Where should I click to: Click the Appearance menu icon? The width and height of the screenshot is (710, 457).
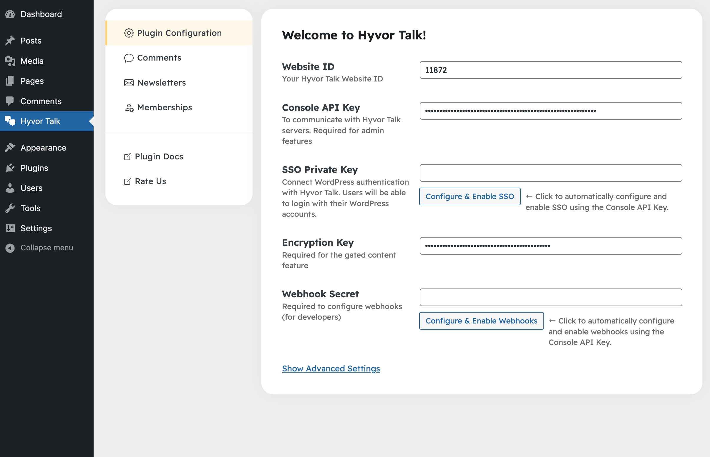[x=10, y=147]
